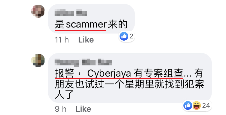Open the second commenter's profile picture
The width and height of the screenshot is (226, 115).
click(38, 60)
